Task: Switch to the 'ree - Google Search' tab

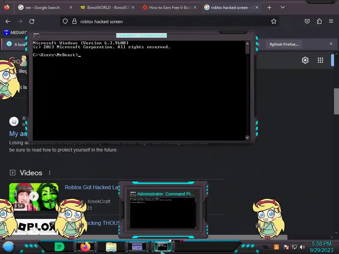Action: [42, 8]
